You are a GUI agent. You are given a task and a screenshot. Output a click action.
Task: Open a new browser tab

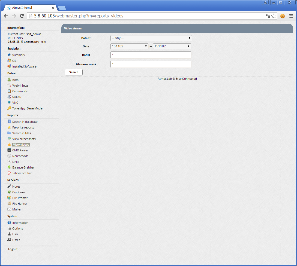[x=62, y=8]
